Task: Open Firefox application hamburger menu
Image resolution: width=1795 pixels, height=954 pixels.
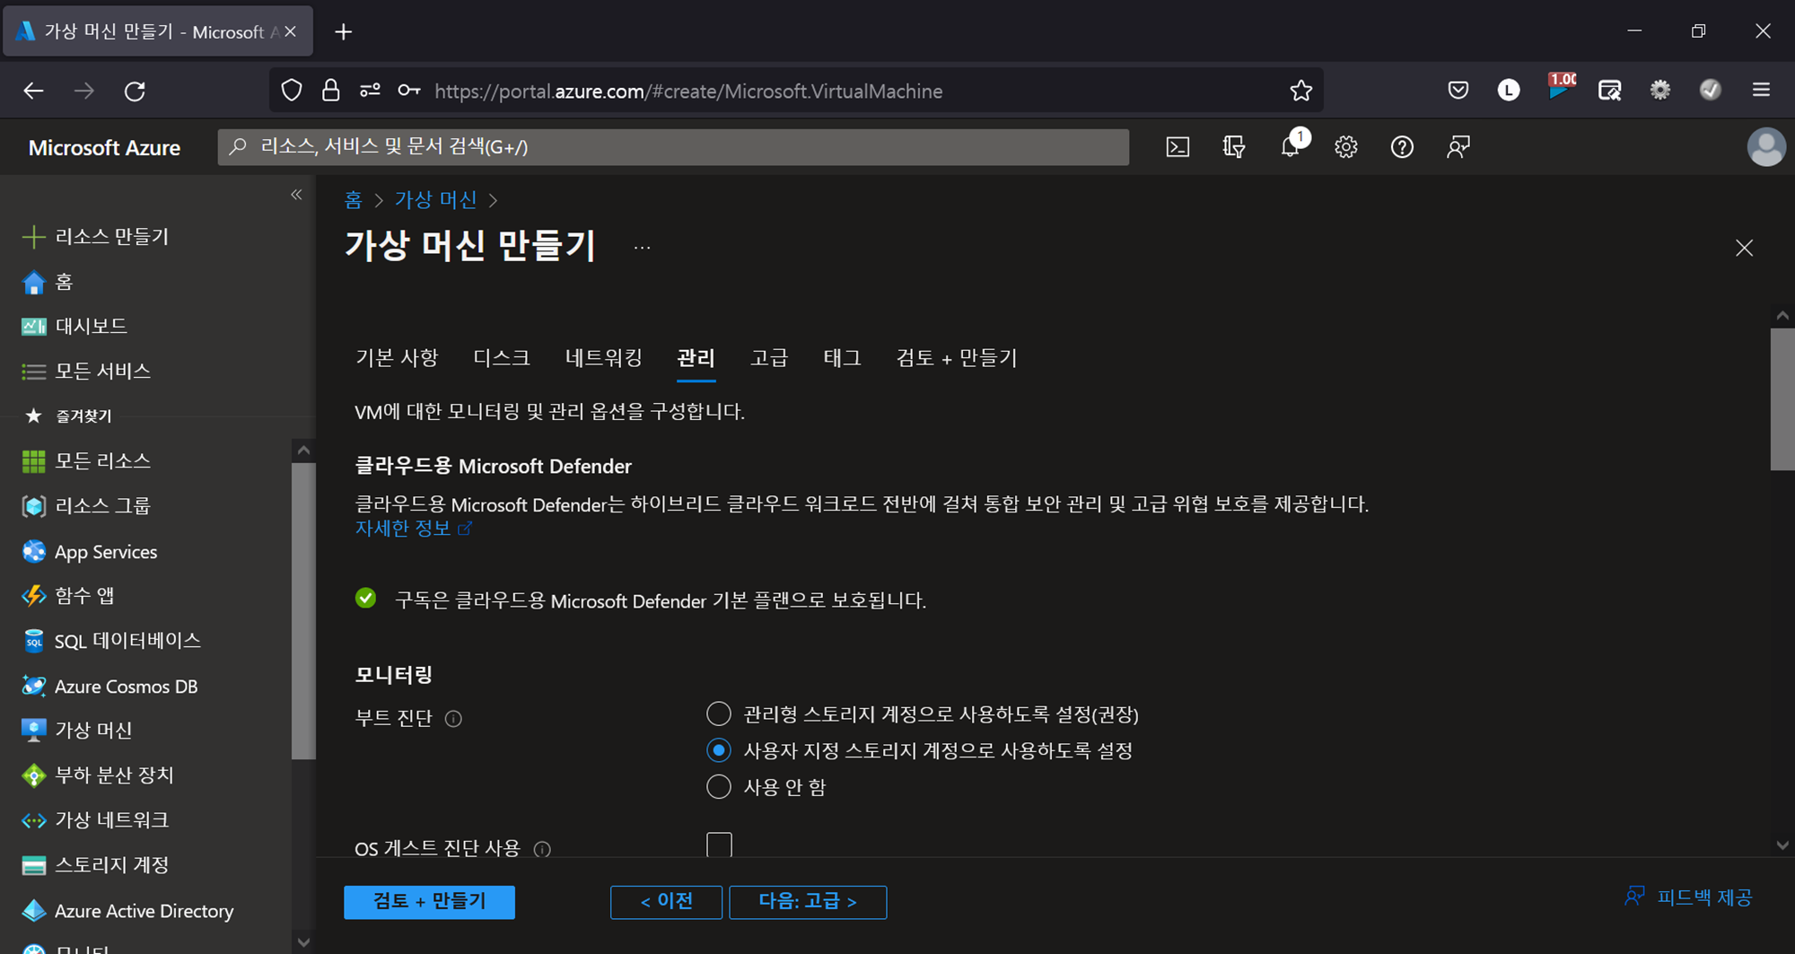Action: click(x=1761, y=90)
